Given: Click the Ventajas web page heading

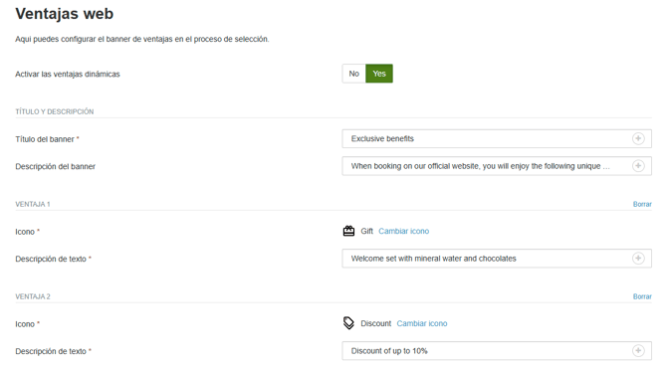Looking at the screenshot, I should (65, 14).
